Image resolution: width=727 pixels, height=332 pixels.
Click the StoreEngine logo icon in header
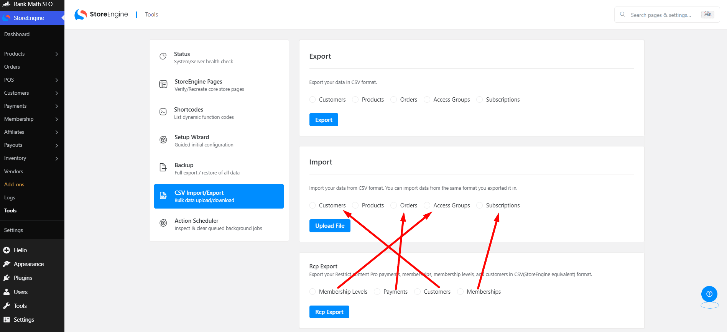[x=81, y=15]
